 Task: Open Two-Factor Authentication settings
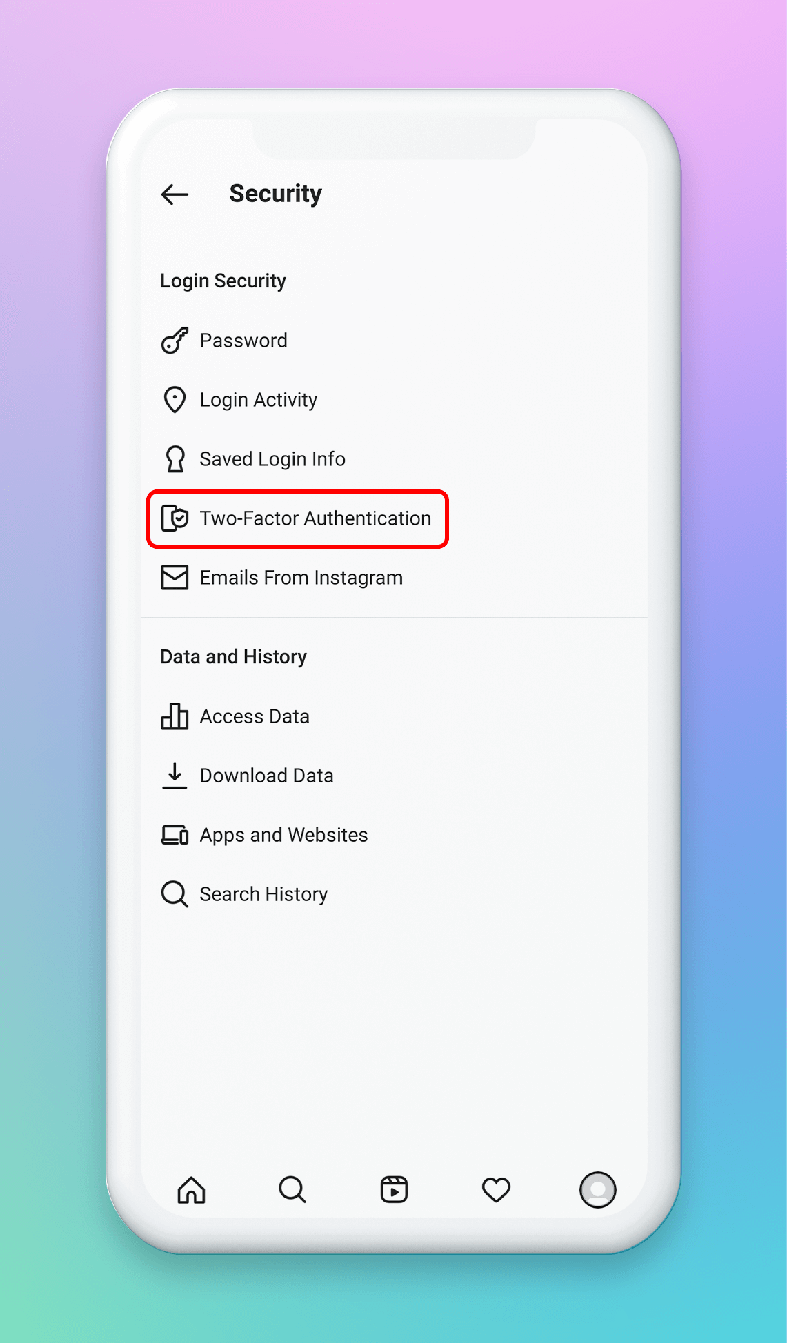(x=315, y=518)
